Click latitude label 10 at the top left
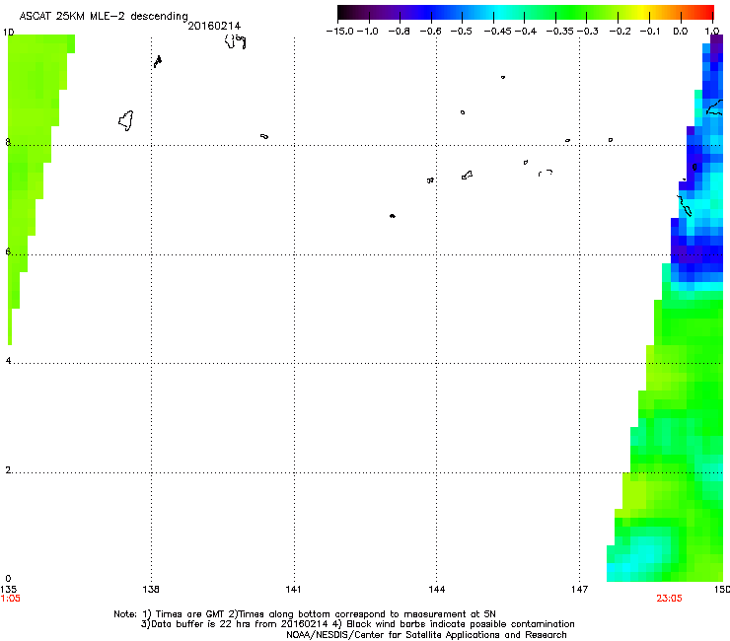730x641 pixels. coord(8,33)
